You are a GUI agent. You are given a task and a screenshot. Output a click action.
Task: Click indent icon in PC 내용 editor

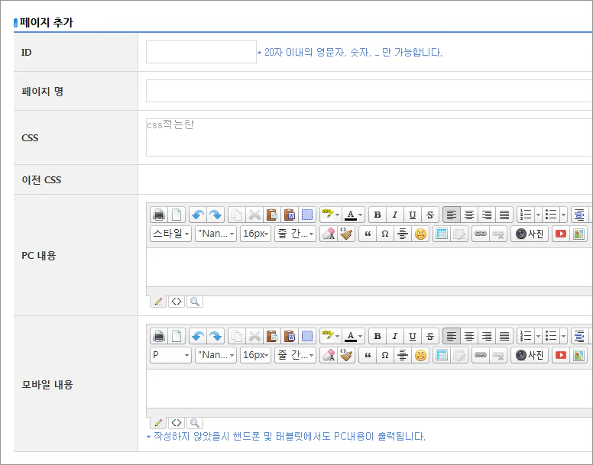tap(579, 215)
